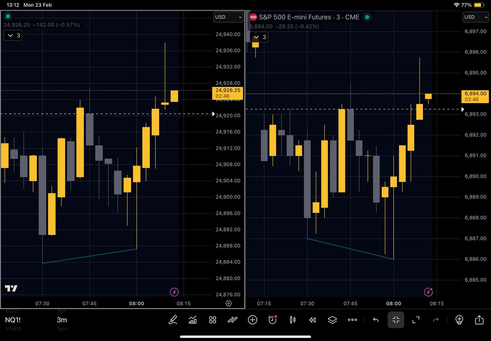Tap the 77% battery indicator
Screen dimensions: 491x341
[x=473, y=5]
